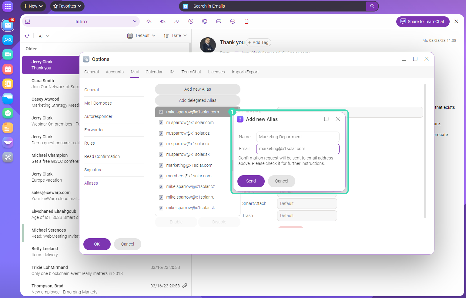
Task: Switch to the Calendar tab in Options
Action: point(154,72)
